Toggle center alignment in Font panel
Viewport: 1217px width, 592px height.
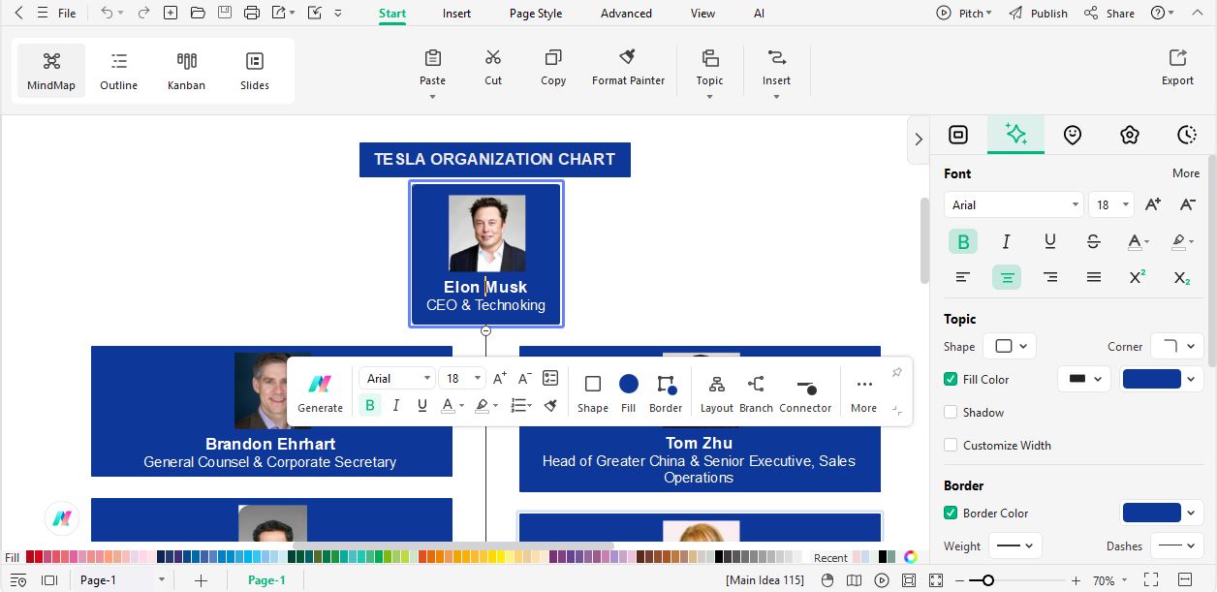coord(1007,277)
